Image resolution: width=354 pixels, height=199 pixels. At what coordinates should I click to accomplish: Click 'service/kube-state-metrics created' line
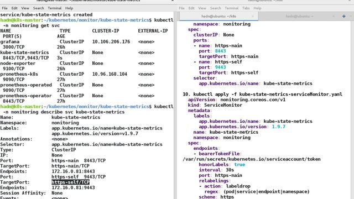pyautogui.click(x=46, y=15)
